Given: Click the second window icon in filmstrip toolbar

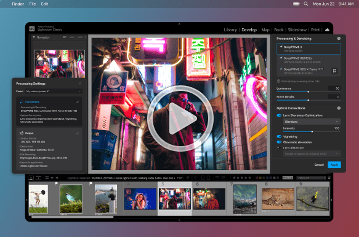Looking at the screenshot, I should coord(38,177).
